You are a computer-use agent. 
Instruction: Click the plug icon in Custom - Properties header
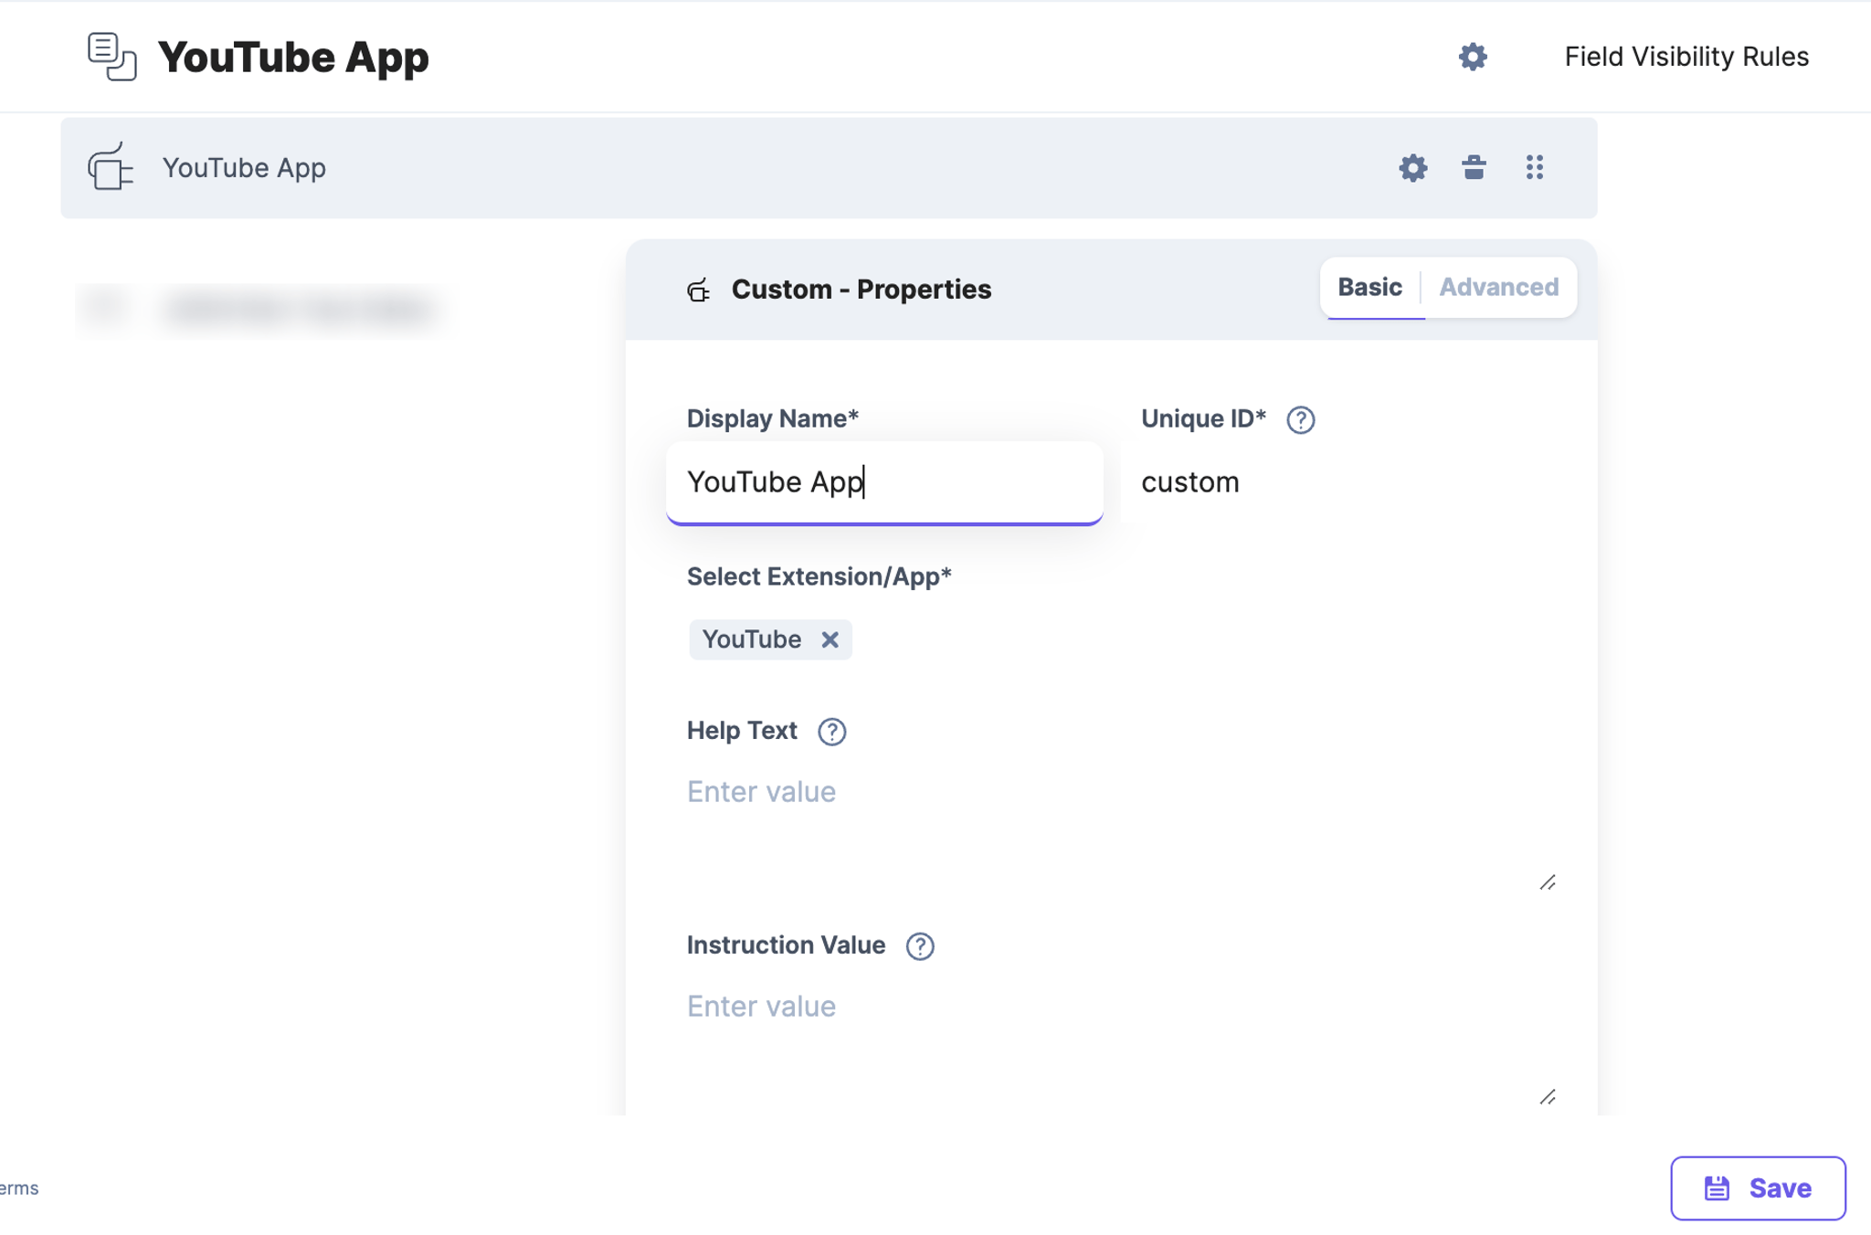pos(698,290)
